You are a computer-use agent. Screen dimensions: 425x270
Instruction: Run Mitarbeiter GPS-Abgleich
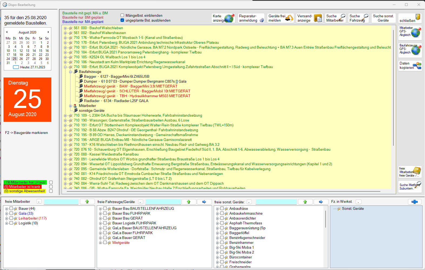pos(410,32)
